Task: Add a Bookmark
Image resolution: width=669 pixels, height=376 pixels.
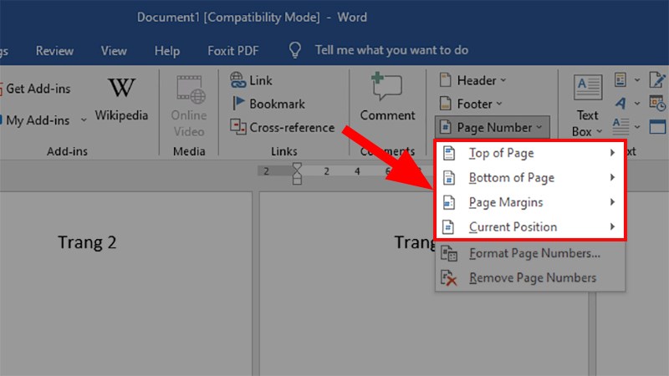Action: (x=268, y=104)
